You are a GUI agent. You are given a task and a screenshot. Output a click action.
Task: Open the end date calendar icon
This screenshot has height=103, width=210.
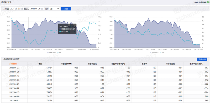[x=42, y=9]
